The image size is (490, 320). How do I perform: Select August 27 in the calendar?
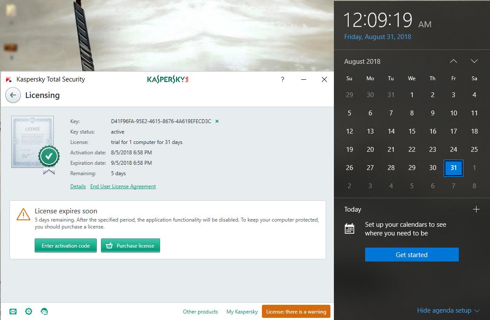370,168
